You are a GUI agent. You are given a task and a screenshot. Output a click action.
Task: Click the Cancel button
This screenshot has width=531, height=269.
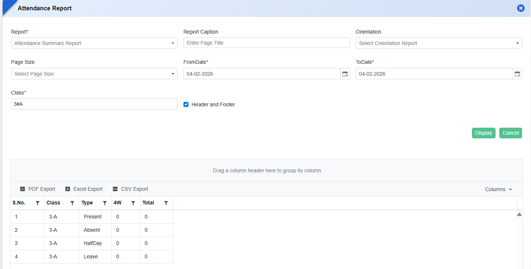point(510,133)
